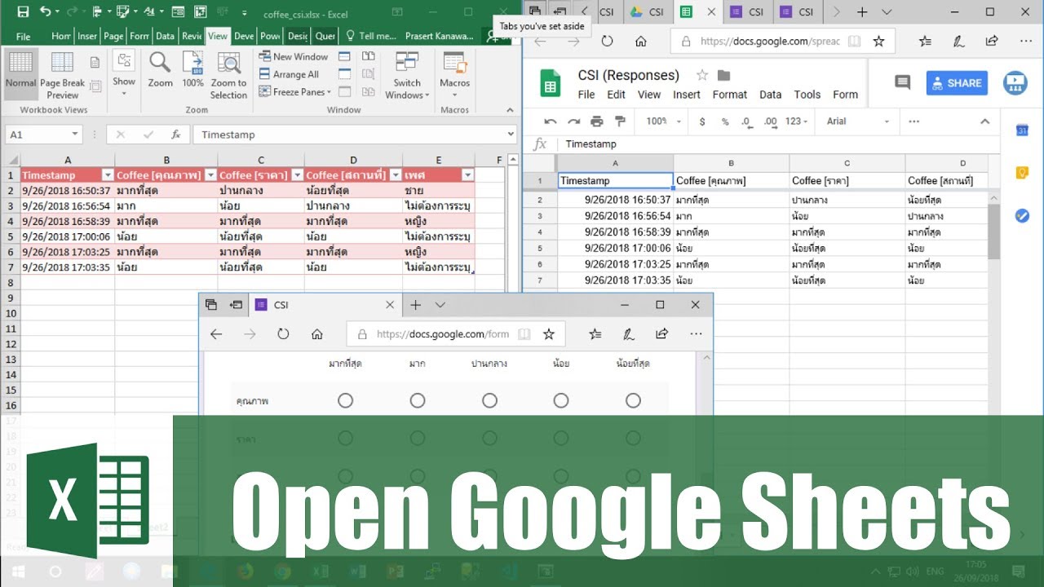Select มากที่สุด radio for คุณภาพ in form
Viewport: 1044px width, 587px height.
[x=345, y=400]
